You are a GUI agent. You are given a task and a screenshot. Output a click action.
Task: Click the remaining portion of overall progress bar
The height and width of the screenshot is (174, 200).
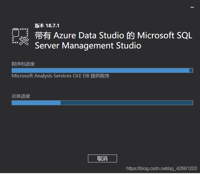click(x=126, y=103)
